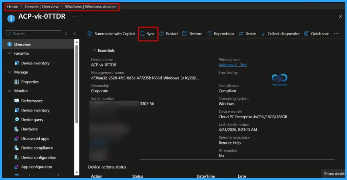The image size is (347, 180).
Task: Collapse the Monitor section
Action: [x=9, y=91]
